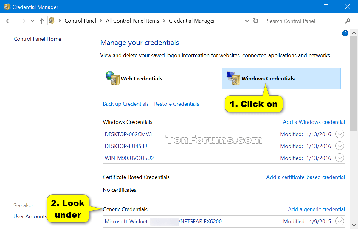Click Back up Credentials

125,104
